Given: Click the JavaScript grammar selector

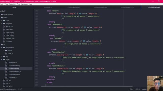Looking at the screenshot, I should click(x=144, y=89).
